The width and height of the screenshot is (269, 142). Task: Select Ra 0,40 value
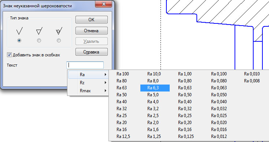(x=185, y=102)
